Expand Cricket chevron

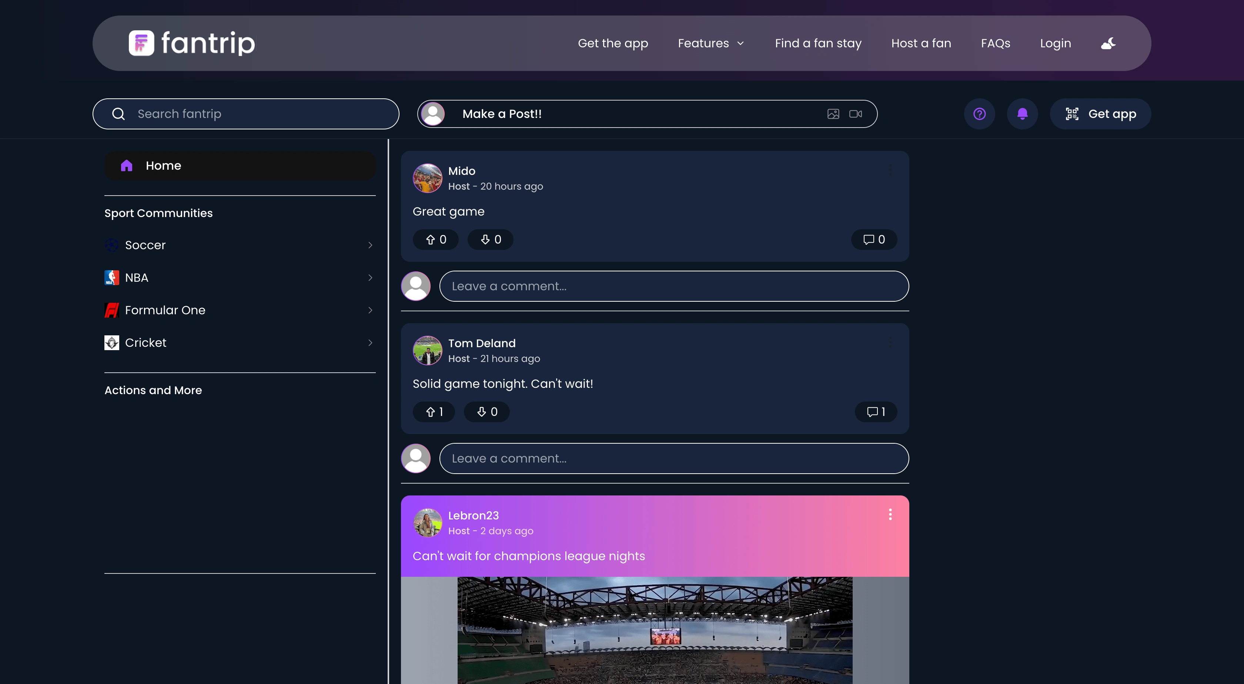pyautogui.click(x=370, y=342)
